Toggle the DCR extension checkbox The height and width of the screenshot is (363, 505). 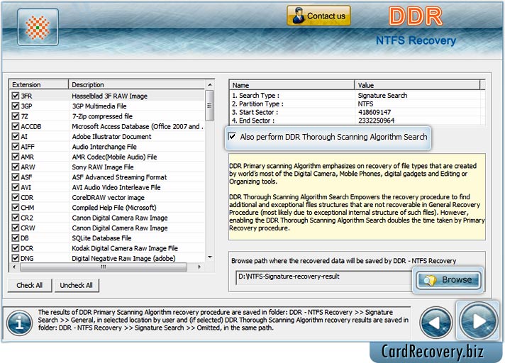click(15, 248)
